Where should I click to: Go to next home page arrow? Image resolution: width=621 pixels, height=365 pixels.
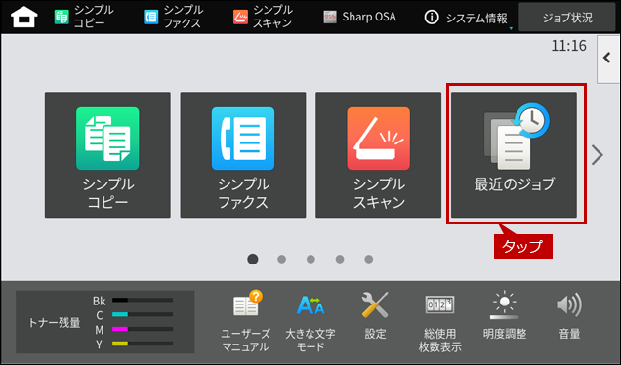598,155
